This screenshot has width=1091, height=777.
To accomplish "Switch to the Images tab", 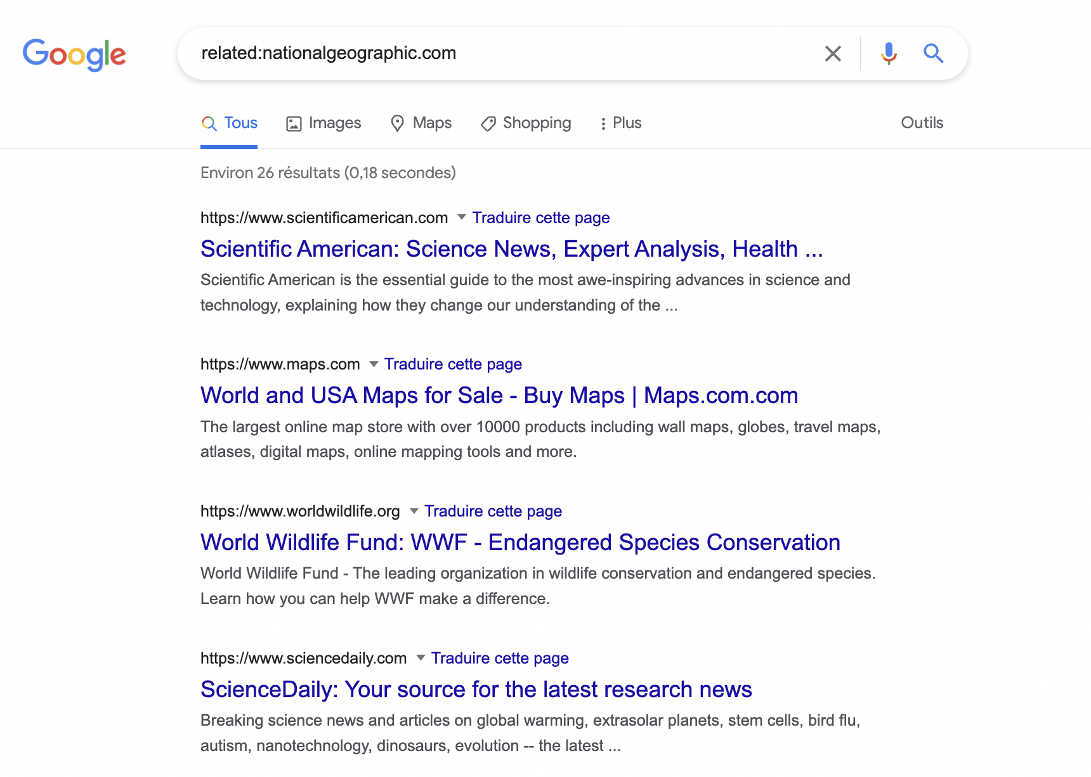I will [x=323, y=123].
